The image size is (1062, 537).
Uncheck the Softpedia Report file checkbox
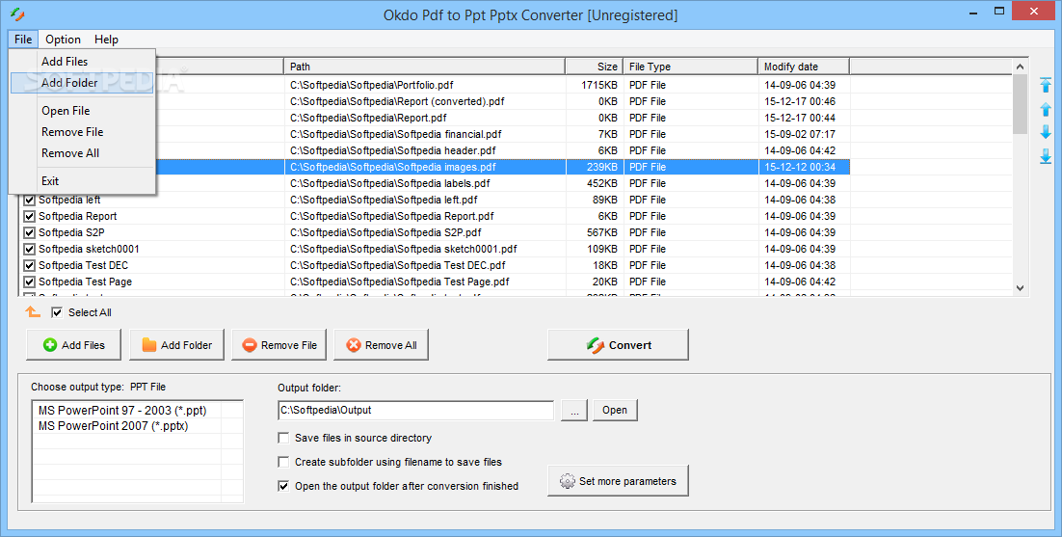pos(29,216)
